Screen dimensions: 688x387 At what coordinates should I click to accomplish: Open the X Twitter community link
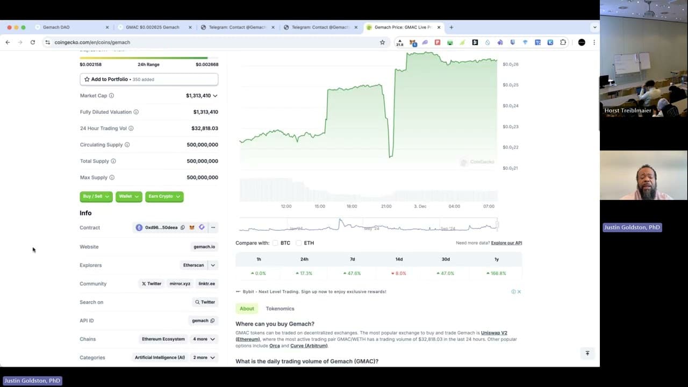pyautogui.click(x=152, y=284)
